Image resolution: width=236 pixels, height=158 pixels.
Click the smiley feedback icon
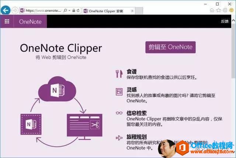pyautogui.click(x=232, y=10)
